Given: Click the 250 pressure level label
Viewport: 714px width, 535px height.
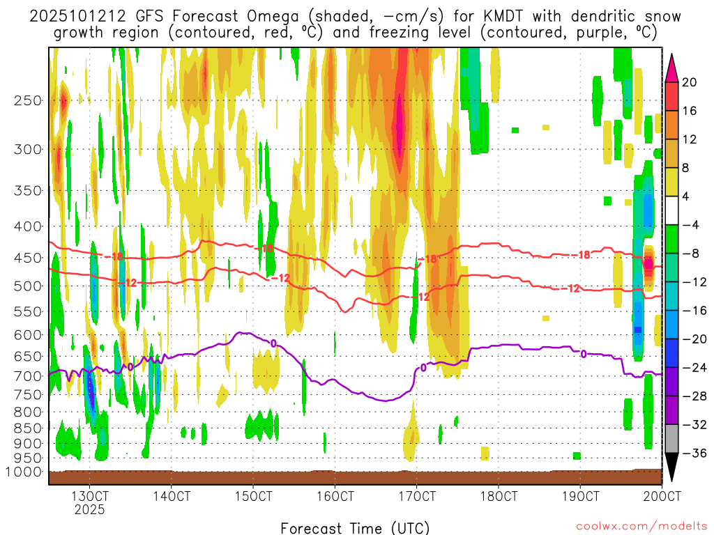Looking at the screenshot, I should 28,100.
